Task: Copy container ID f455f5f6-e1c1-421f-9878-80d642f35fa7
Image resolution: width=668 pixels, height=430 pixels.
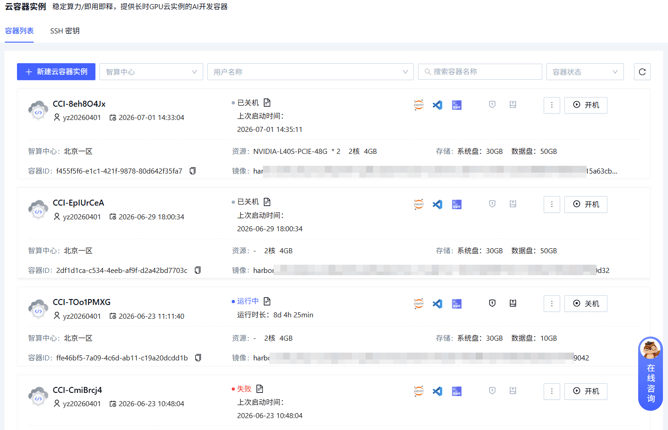Action: click(x=193, y=171)
